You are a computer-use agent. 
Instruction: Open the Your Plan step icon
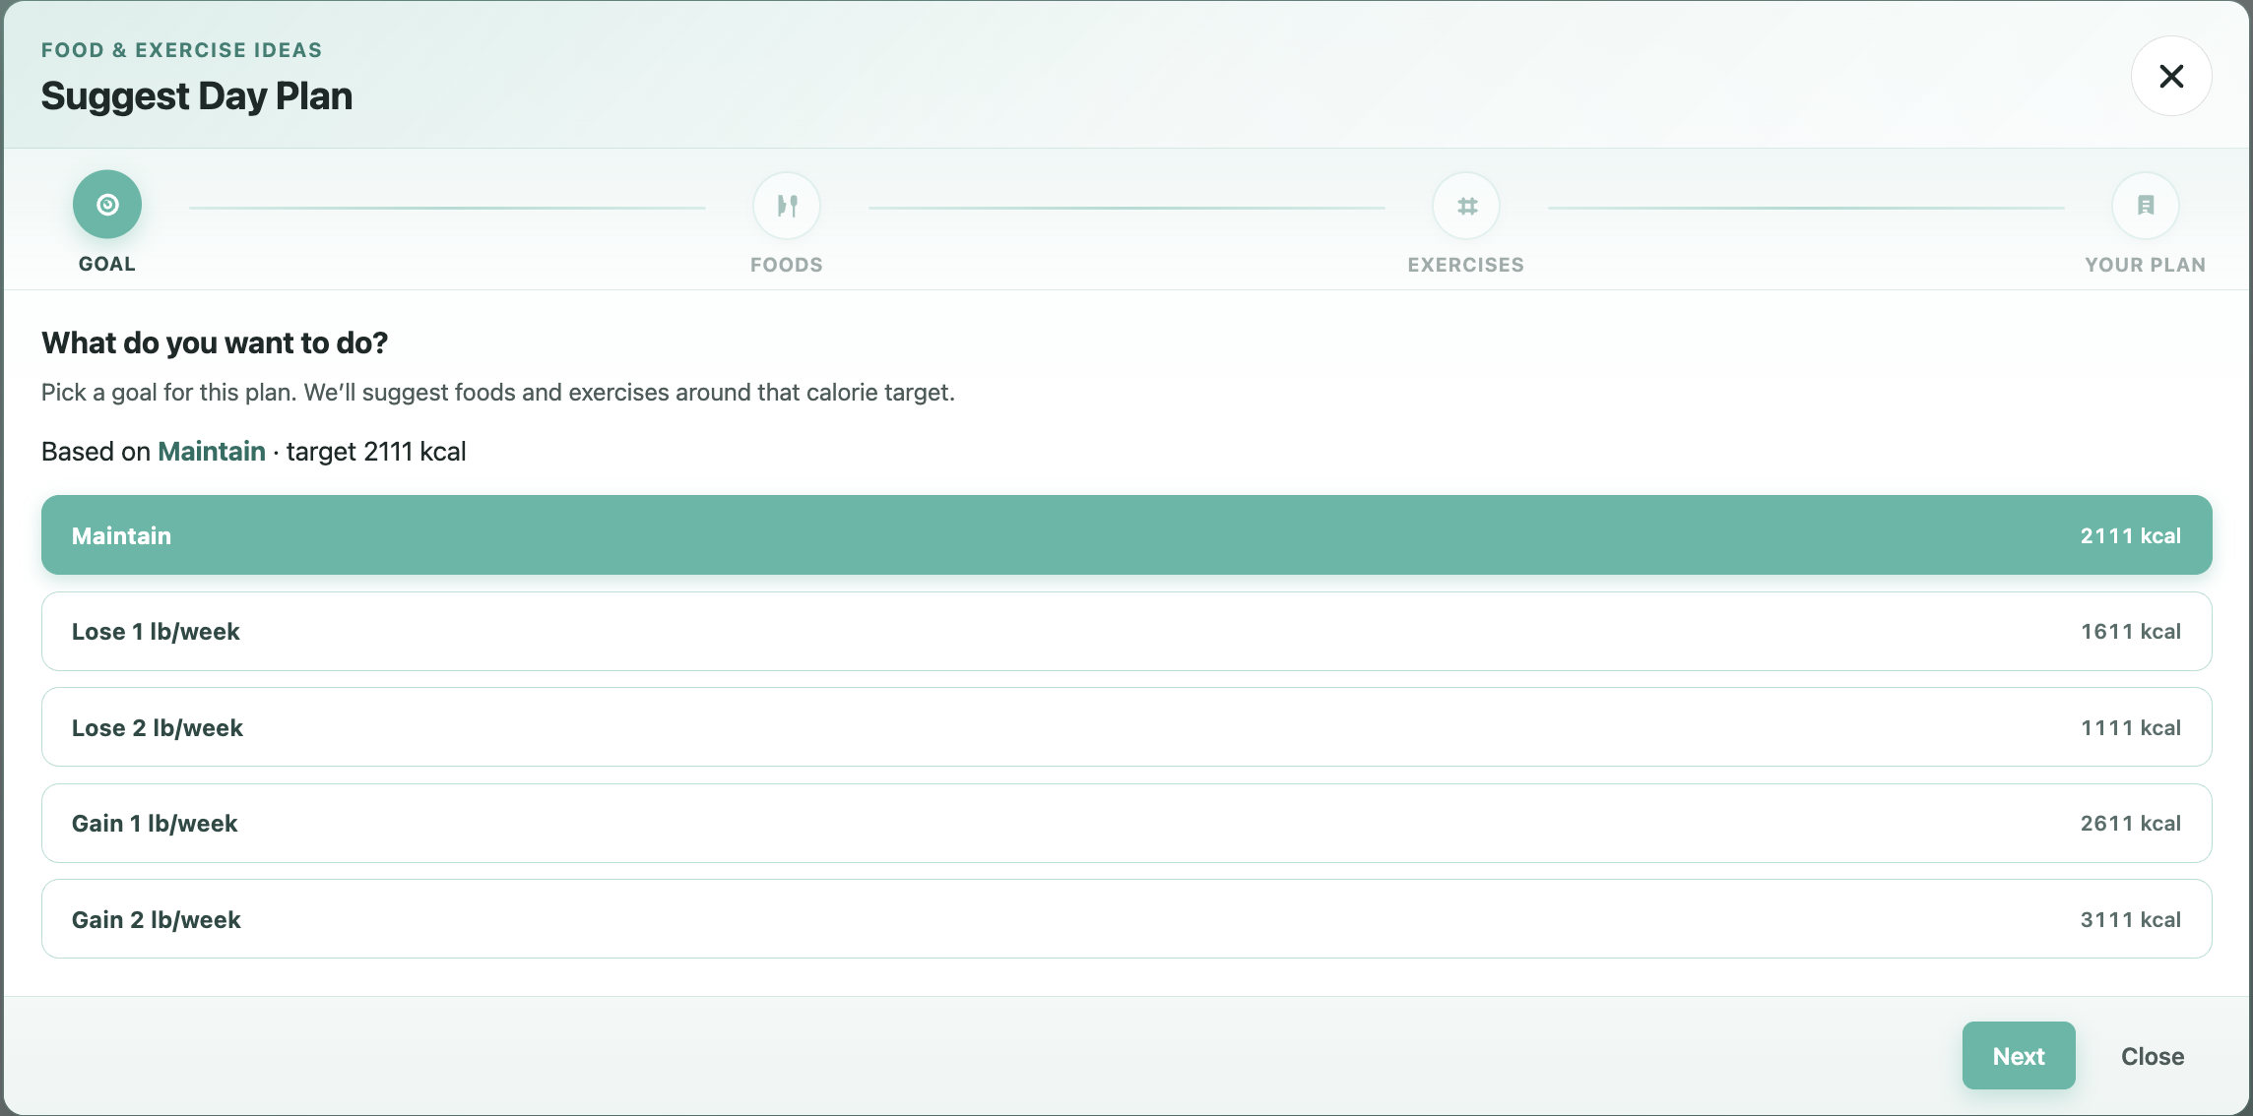tap(2146, 206)
